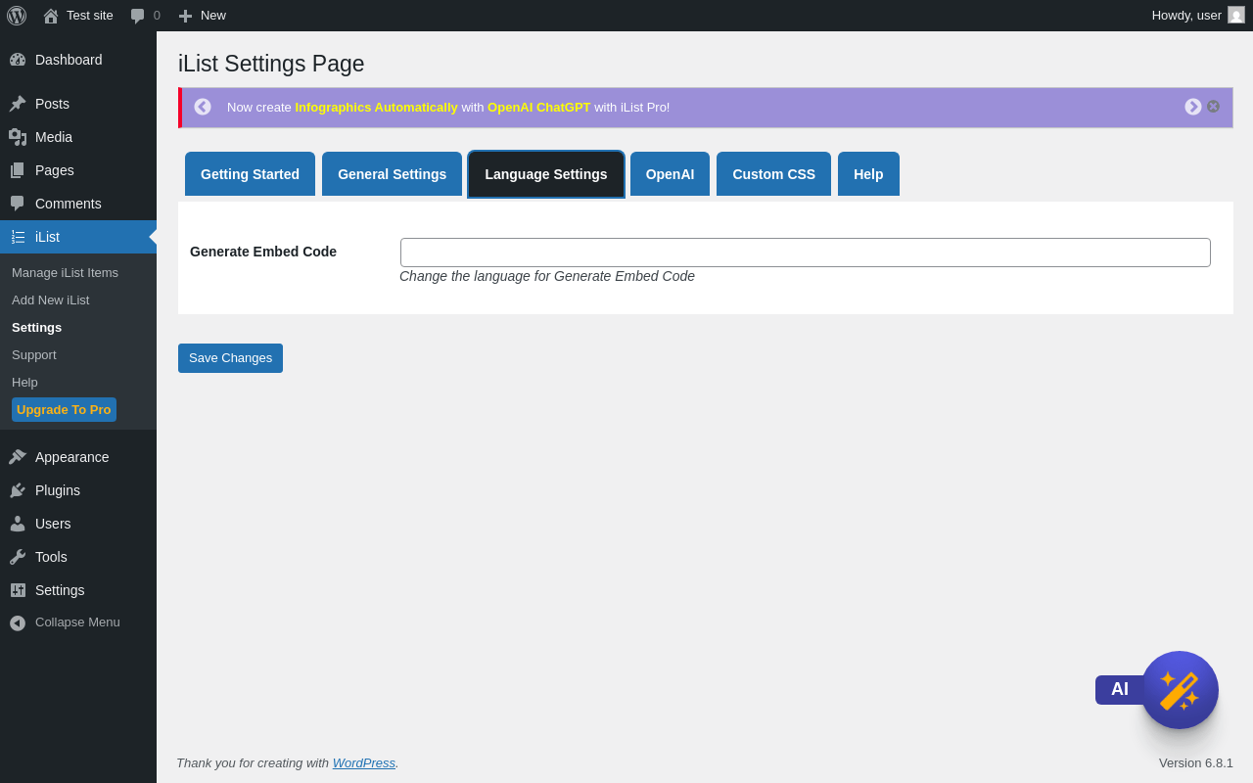Image resolution: width=1253 pixels, height=783 pixels.
Task: Click the Collapse Menu arrow icon
Action: (x=18, y=622)
